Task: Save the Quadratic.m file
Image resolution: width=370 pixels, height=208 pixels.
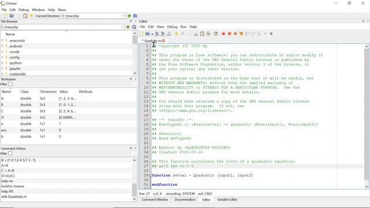Action: tap(157, 34)
